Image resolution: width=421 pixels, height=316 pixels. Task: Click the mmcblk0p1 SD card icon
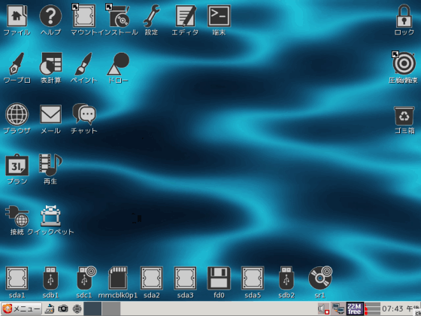(118, 278)
